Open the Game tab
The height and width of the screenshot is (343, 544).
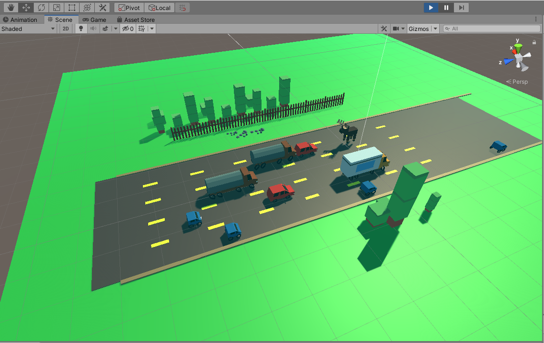(94, 20)
